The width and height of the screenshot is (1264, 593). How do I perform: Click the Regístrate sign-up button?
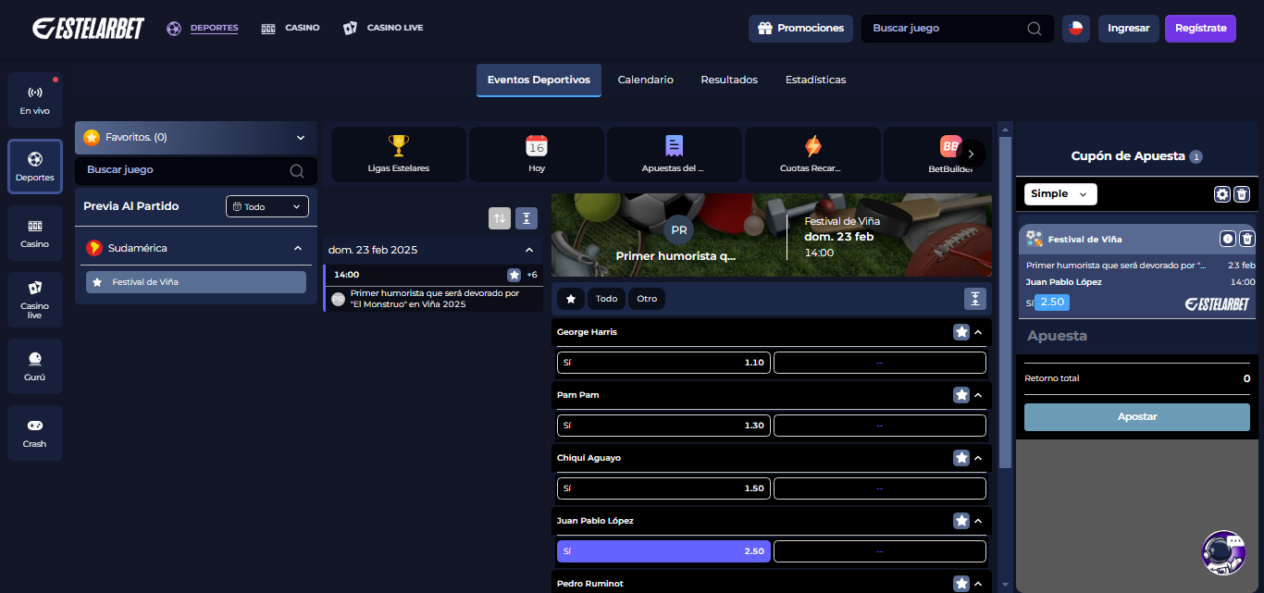coord(1200,29)
